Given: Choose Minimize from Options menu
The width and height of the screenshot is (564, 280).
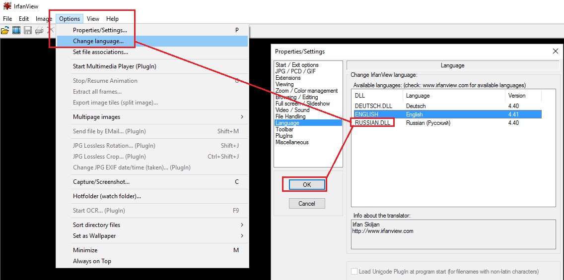Looking at the screenshot, I should pos(152,250).
